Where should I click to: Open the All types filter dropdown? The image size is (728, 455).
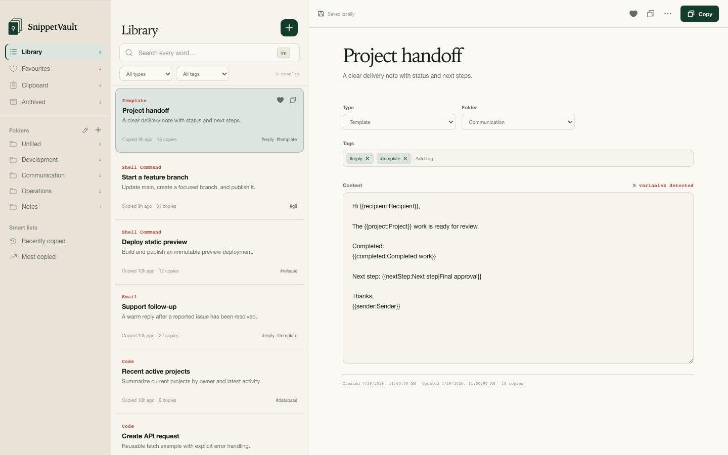click(146, 74)
